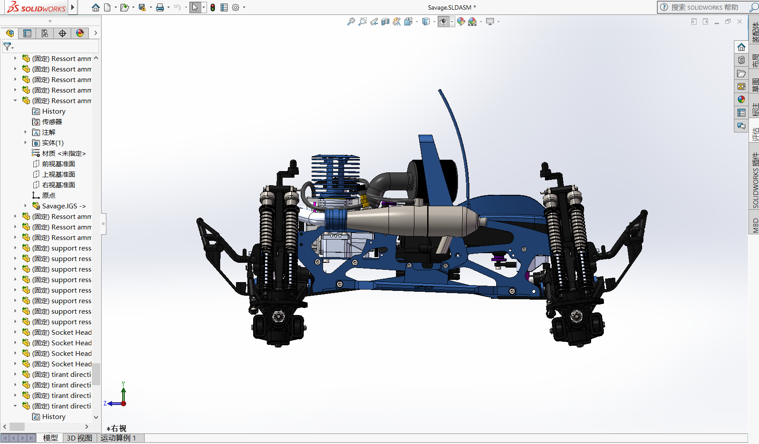This screenshot has width=759, height=444.
Task: Expand the Savage.IGS tree node
Action: click(25, 206)
